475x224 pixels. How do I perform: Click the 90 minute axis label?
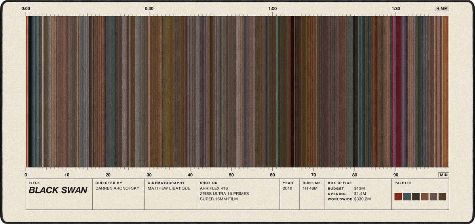396,175
